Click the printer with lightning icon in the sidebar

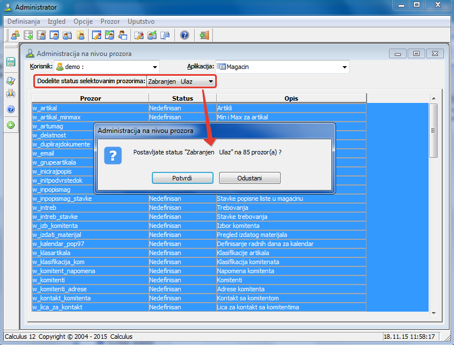11,93
